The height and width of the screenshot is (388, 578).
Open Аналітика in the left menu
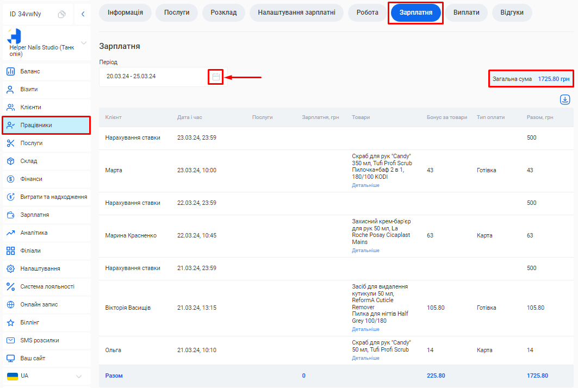click(34, 233)
